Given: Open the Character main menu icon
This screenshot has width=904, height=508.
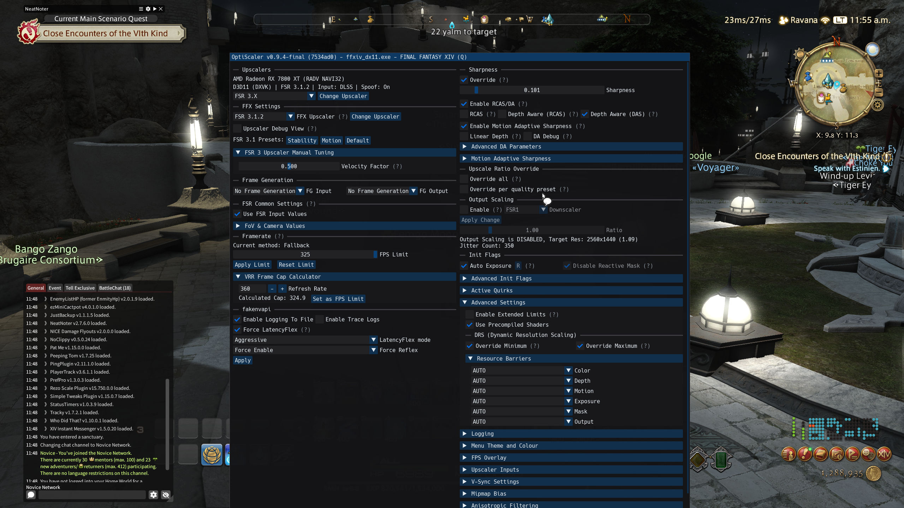Looking at the screenshot, I should coord(789,454).
